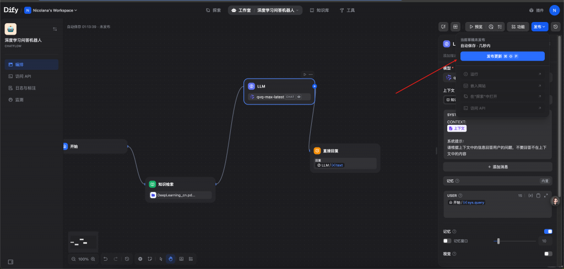Toggle the 视觉 vision switch

coord(548,254)
